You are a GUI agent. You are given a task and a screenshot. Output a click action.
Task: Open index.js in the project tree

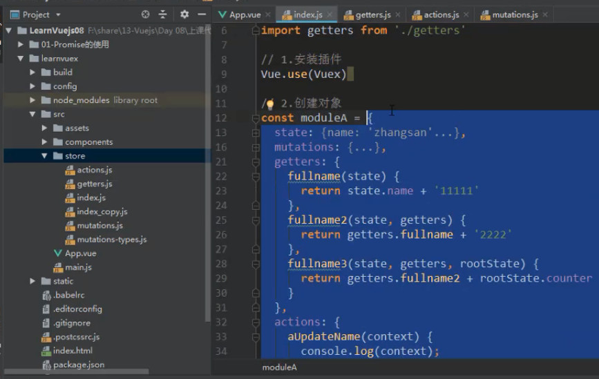[x=91, y=197]
